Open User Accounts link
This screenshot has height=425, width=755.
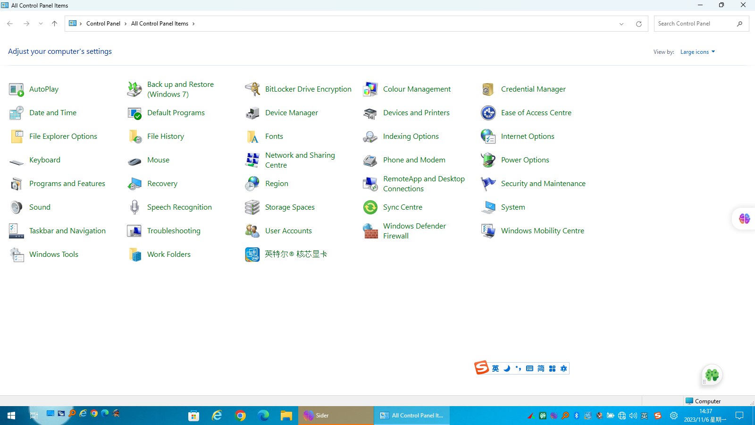(x=288, y=231)
